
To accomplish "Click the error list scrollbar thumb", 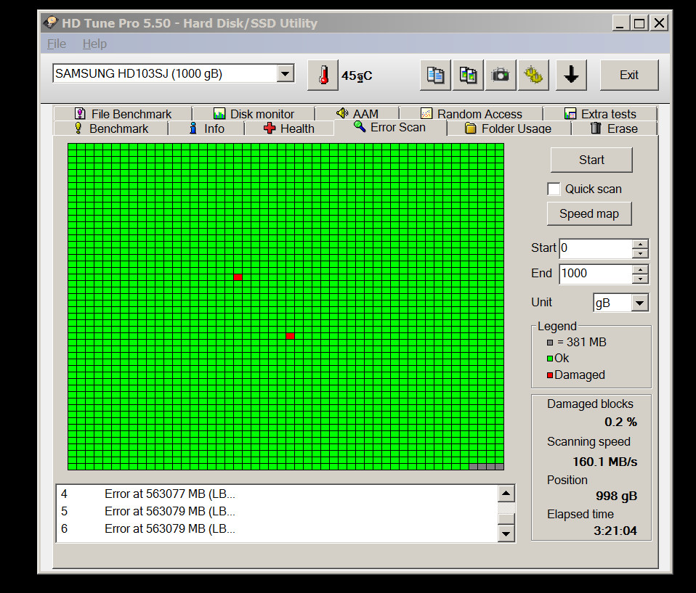I will pos(506,519).
